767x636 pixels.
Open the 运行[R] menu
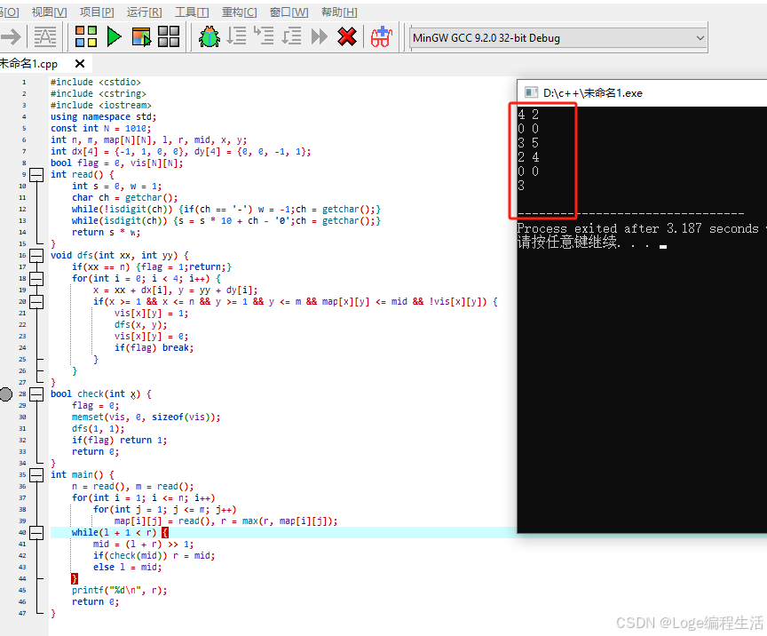145,12
